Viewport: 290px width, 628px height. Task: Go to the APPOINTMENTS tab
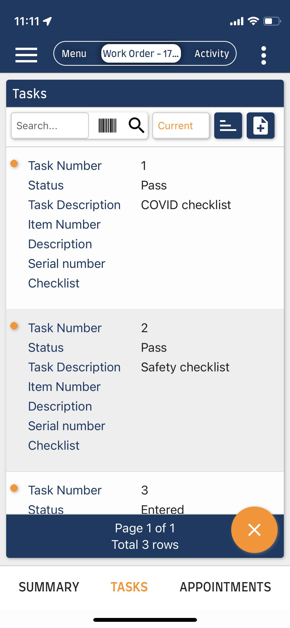pos(225,587)
